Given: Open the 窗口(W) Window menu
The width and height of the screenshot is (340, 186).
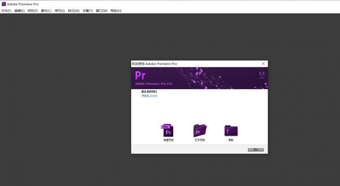Looking at the screenshot, I should point(102,11).
